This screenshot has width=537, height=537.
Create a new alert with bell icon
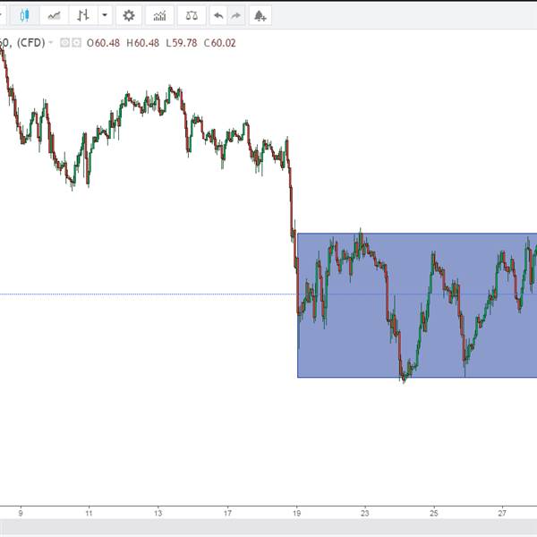[260, 15]
